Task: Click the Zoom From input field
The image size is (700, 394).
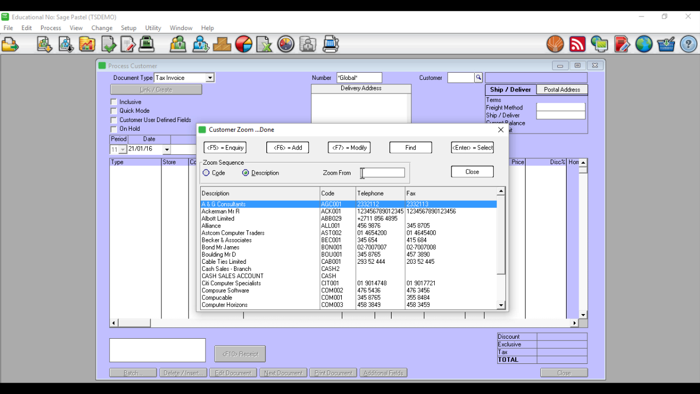Action: 384,173
